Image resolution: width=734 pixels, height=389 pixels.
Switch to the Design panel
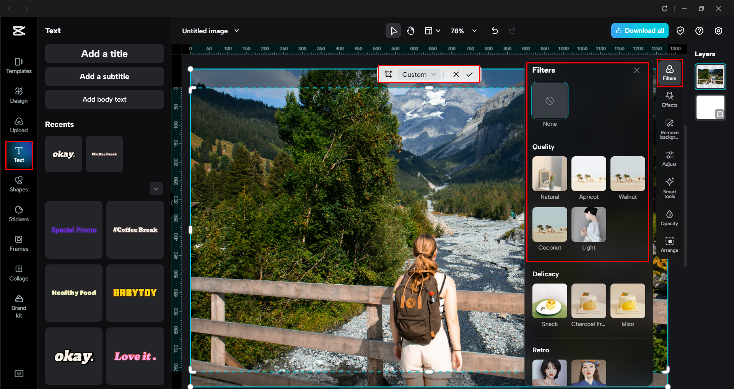click(18, 96)
